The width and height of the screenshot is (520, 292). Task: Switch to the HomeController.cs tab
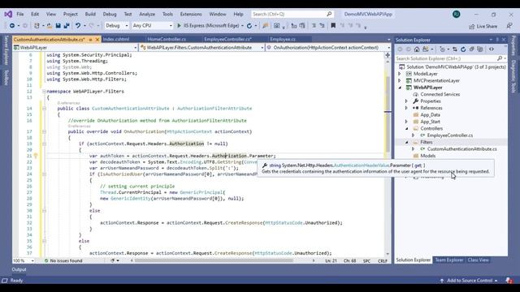[x=167, y=39]
